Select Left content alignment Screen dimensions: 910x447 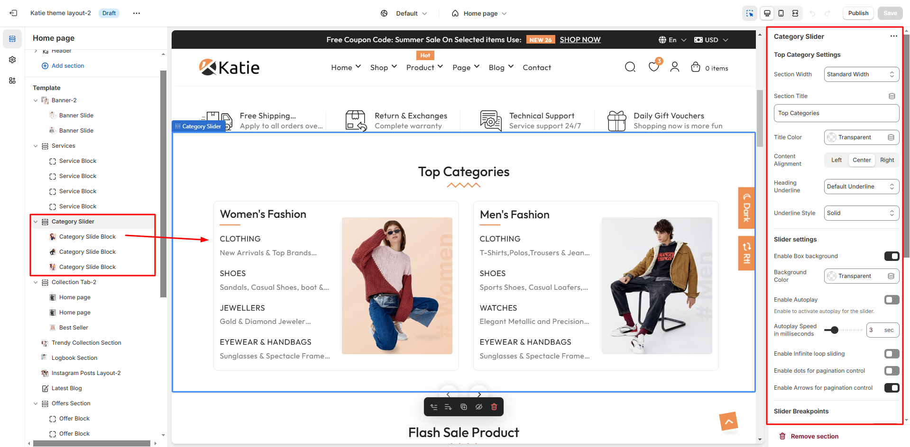[x=836, y=160]
